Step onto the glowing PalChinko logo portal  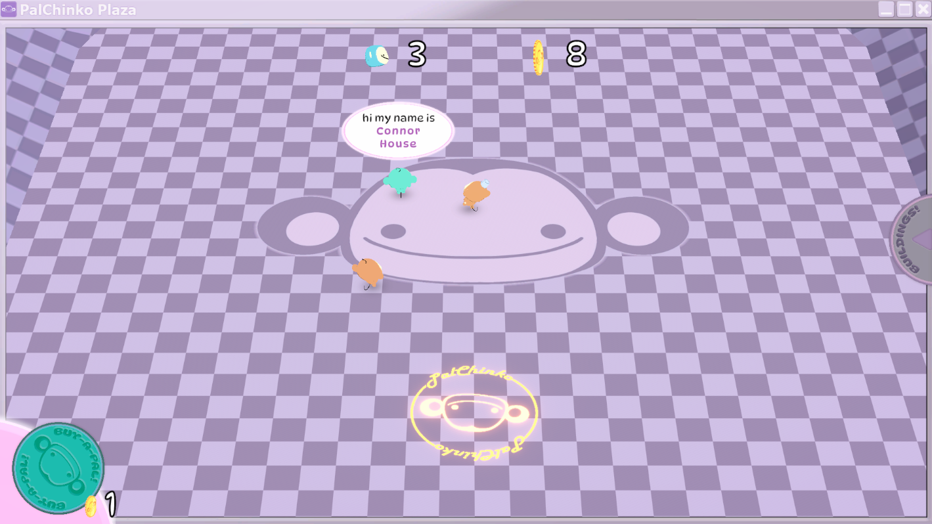click(x=474, y=414)
